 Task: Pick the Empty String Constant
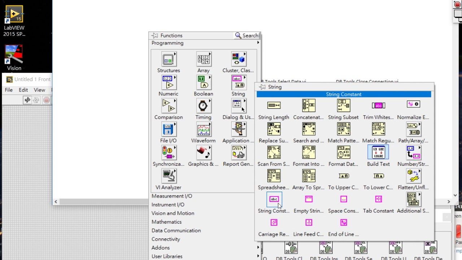(x=309, y=199)
